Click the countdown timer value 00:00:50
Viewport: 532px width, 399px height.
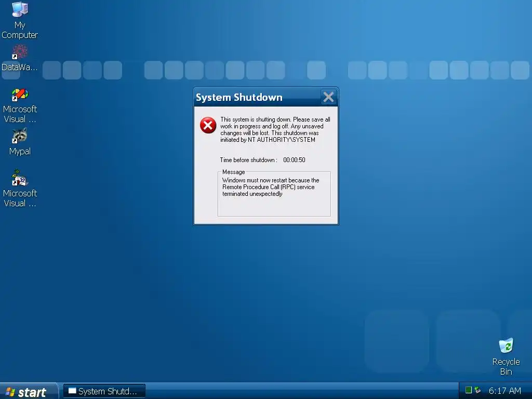[294, 160]
